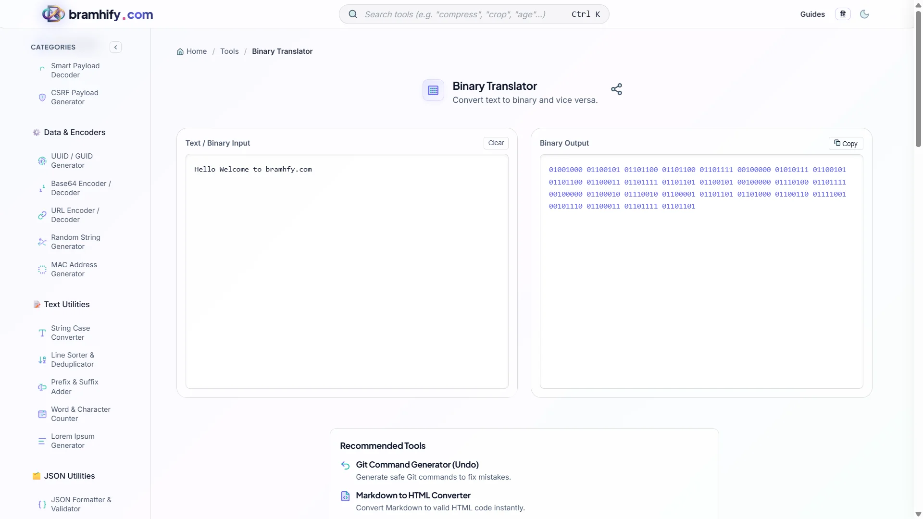Collapse the categories sidebar chevron

coord(115,47)
